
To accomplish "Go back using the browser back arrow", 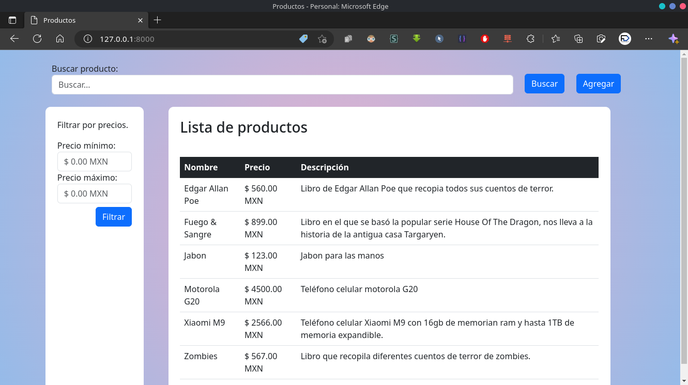I will 14,39.
